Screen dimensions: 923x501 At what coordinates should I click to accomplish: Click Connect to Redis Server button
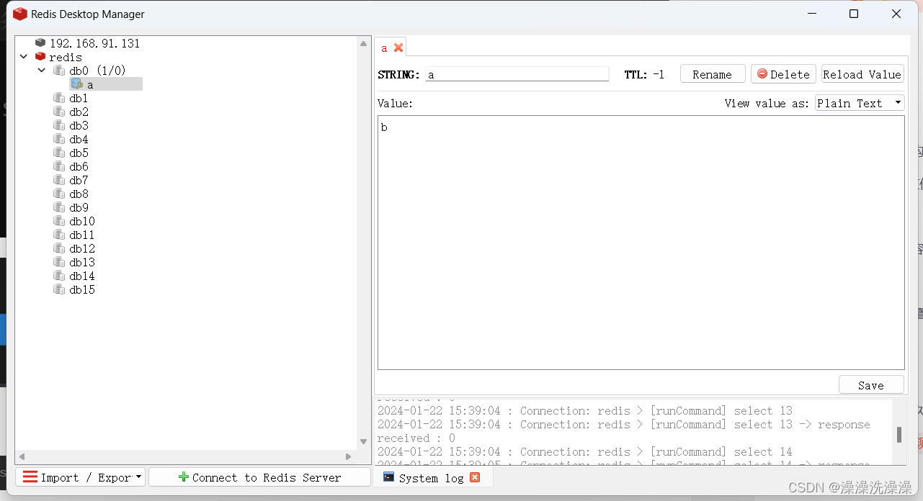(x=259, y=477)
